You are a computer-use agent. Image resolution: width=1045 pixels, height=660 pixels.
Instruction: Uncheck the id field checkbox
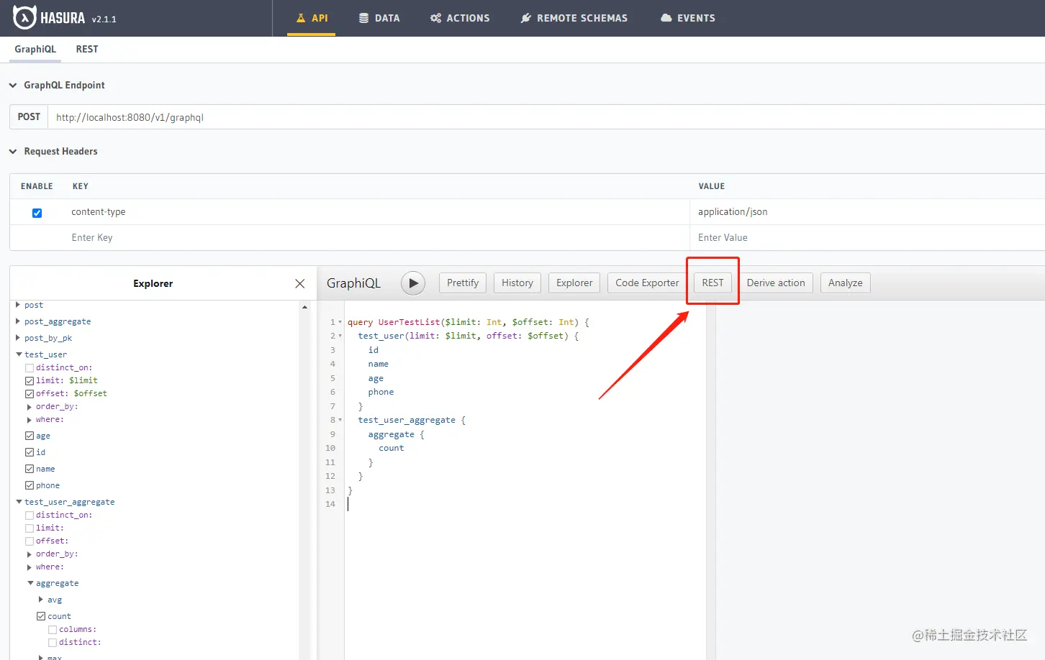(30, 452)
